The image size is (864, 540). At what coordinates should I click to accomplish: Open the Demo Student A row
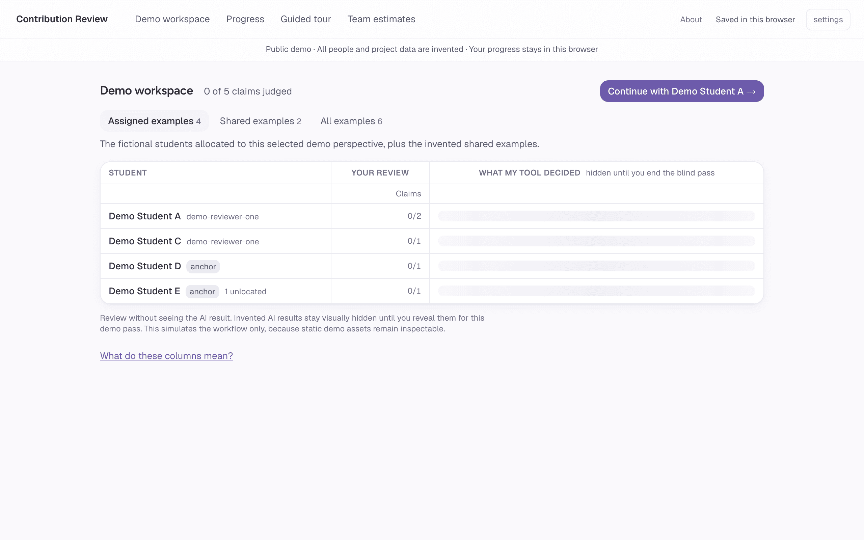[x=432, y=216]
